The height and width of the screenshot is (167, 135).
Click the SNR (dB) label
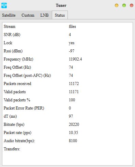coord(12,35)
